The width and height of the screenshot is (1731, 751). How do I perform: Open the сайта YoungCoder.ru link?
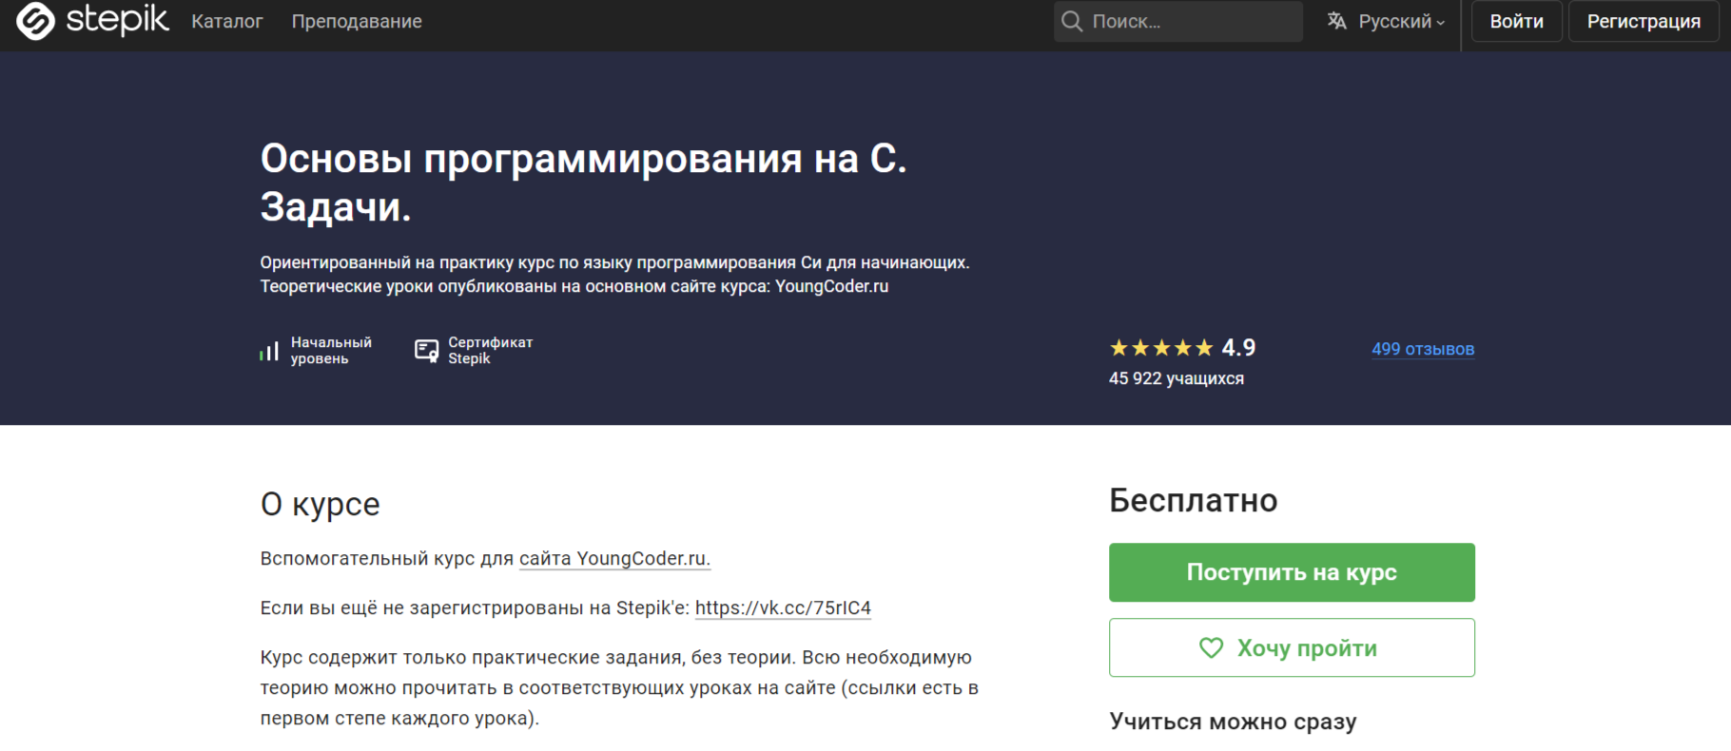tap(614, 558)
